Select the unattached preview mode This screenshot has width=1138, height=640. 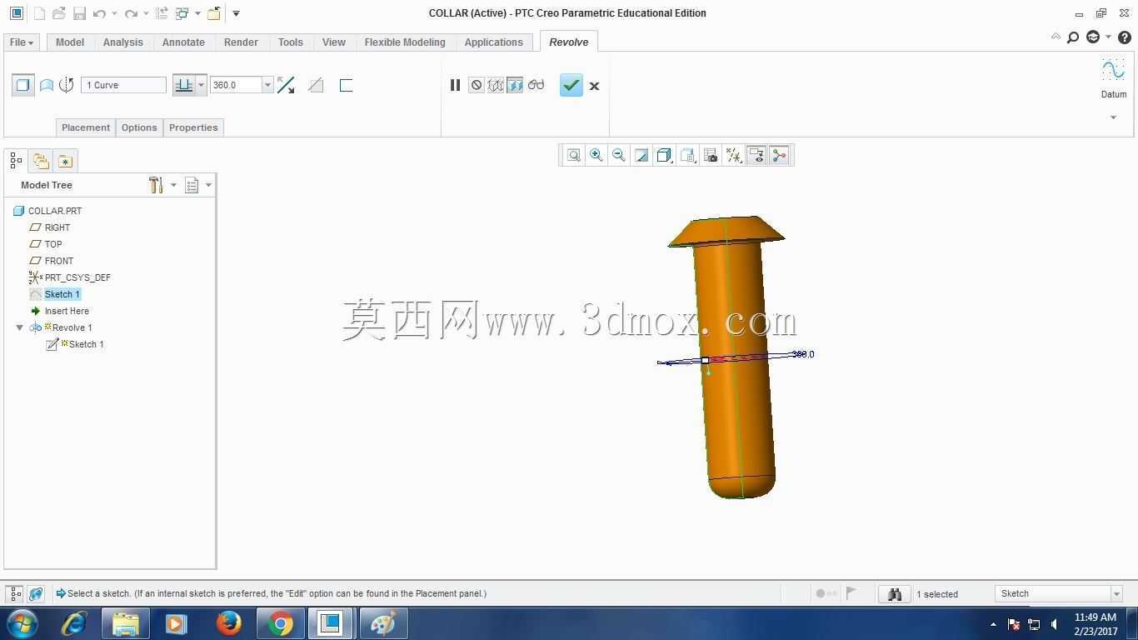coord(496,85)
